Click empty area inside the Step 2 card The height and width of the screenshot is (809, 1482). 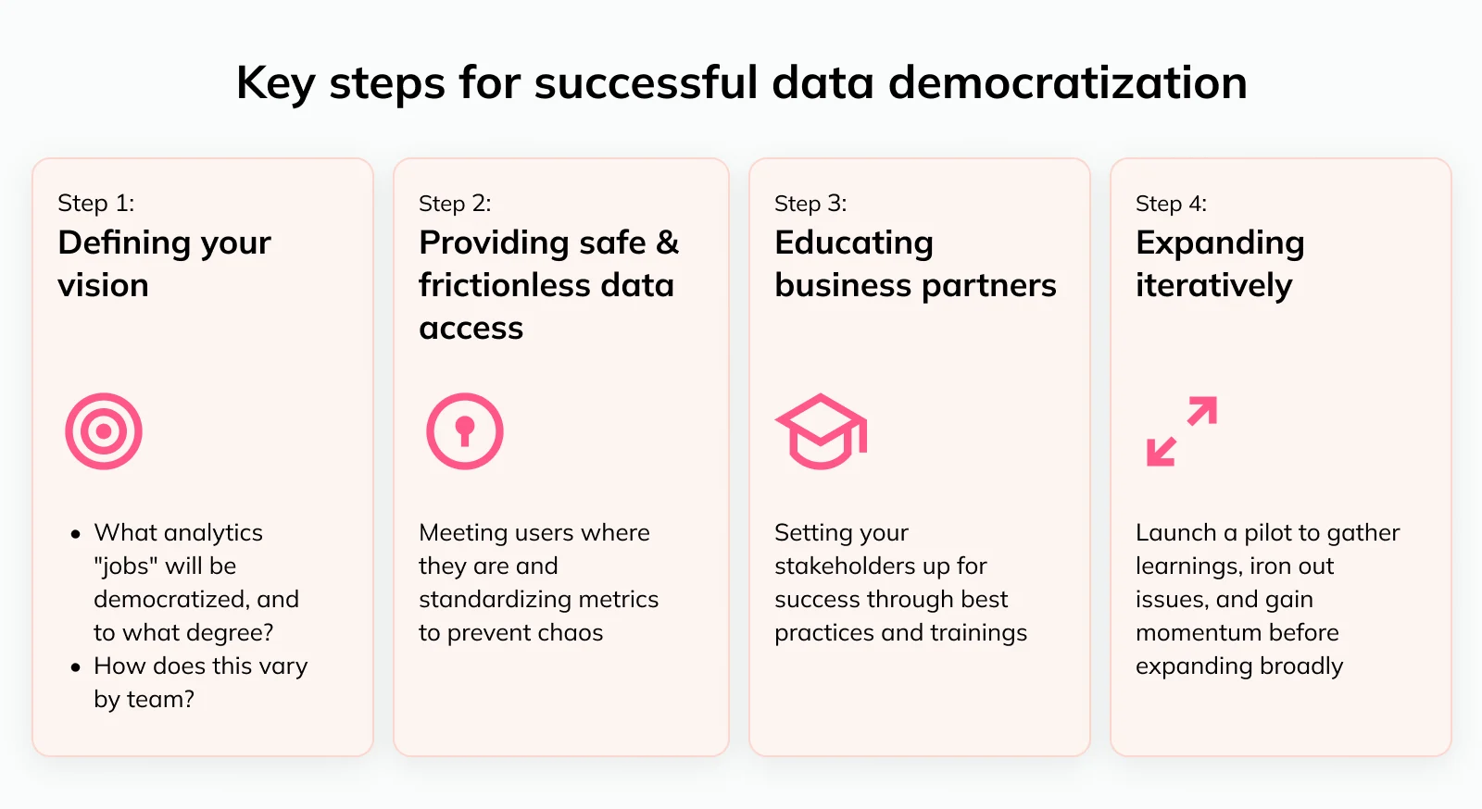pyautogui.click(x=561, y=703)
